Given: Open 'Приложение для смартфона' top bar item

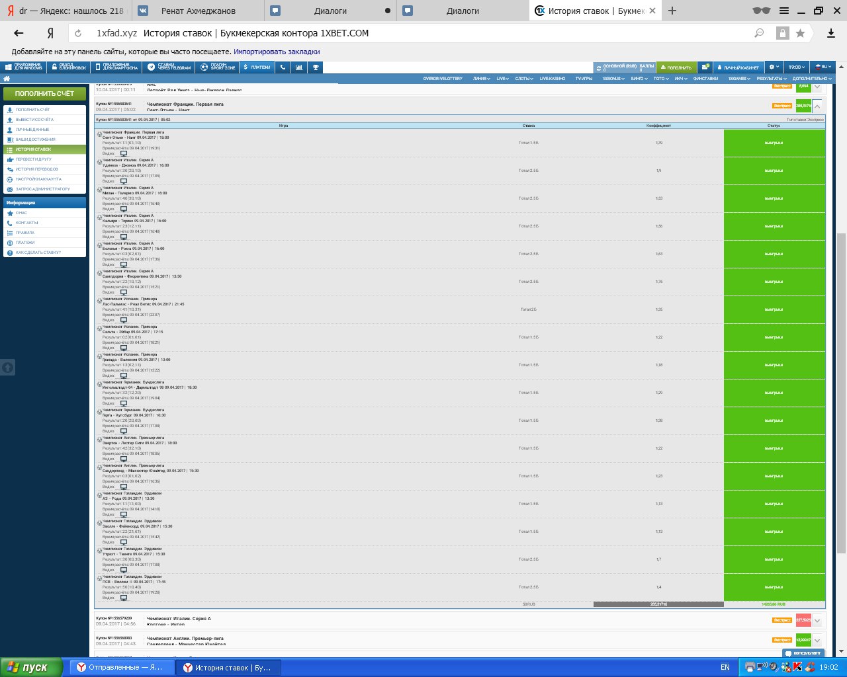Looking at the screenshot, I should [x=116, y=67].
